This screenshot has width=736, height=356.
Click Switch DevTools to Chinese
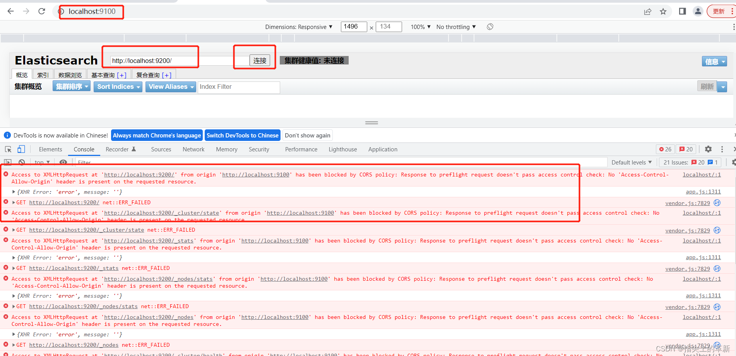click(243, 135)
